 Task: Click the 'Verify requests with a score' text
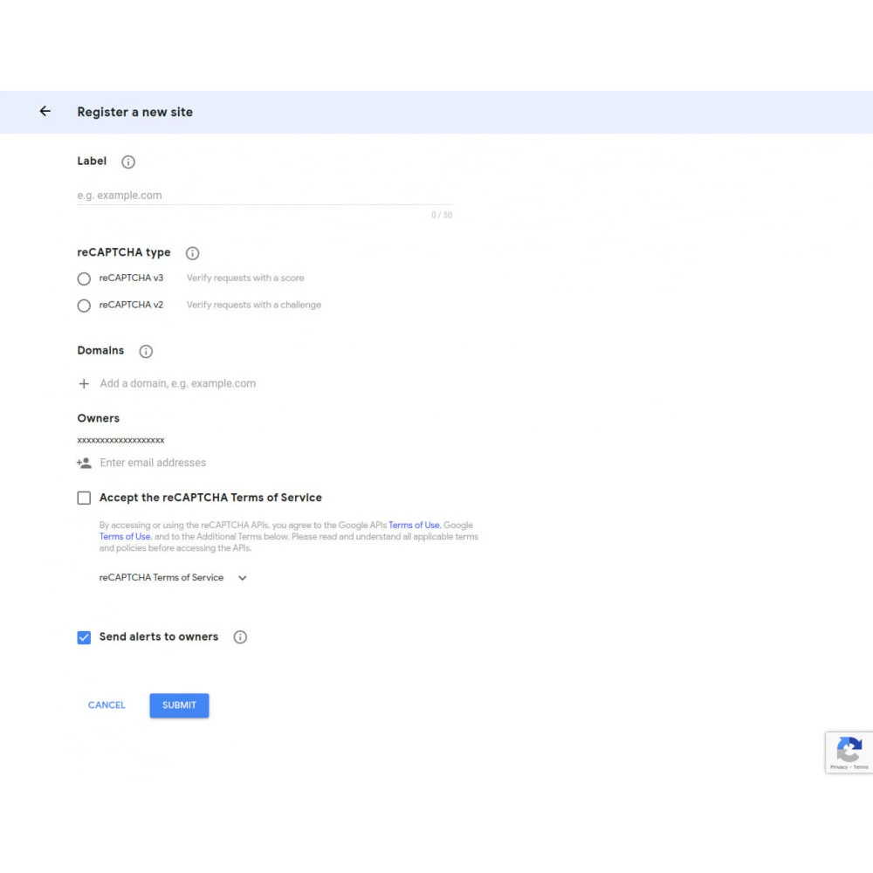click(x=245, y=278)
